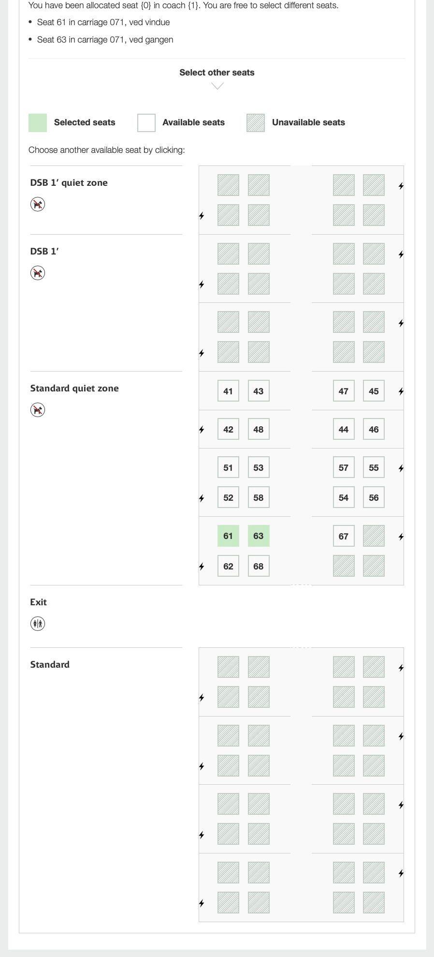Pick window seat 51
This screenshot has width=434, height=957.
pyautogui.click(x=228, y=467)
